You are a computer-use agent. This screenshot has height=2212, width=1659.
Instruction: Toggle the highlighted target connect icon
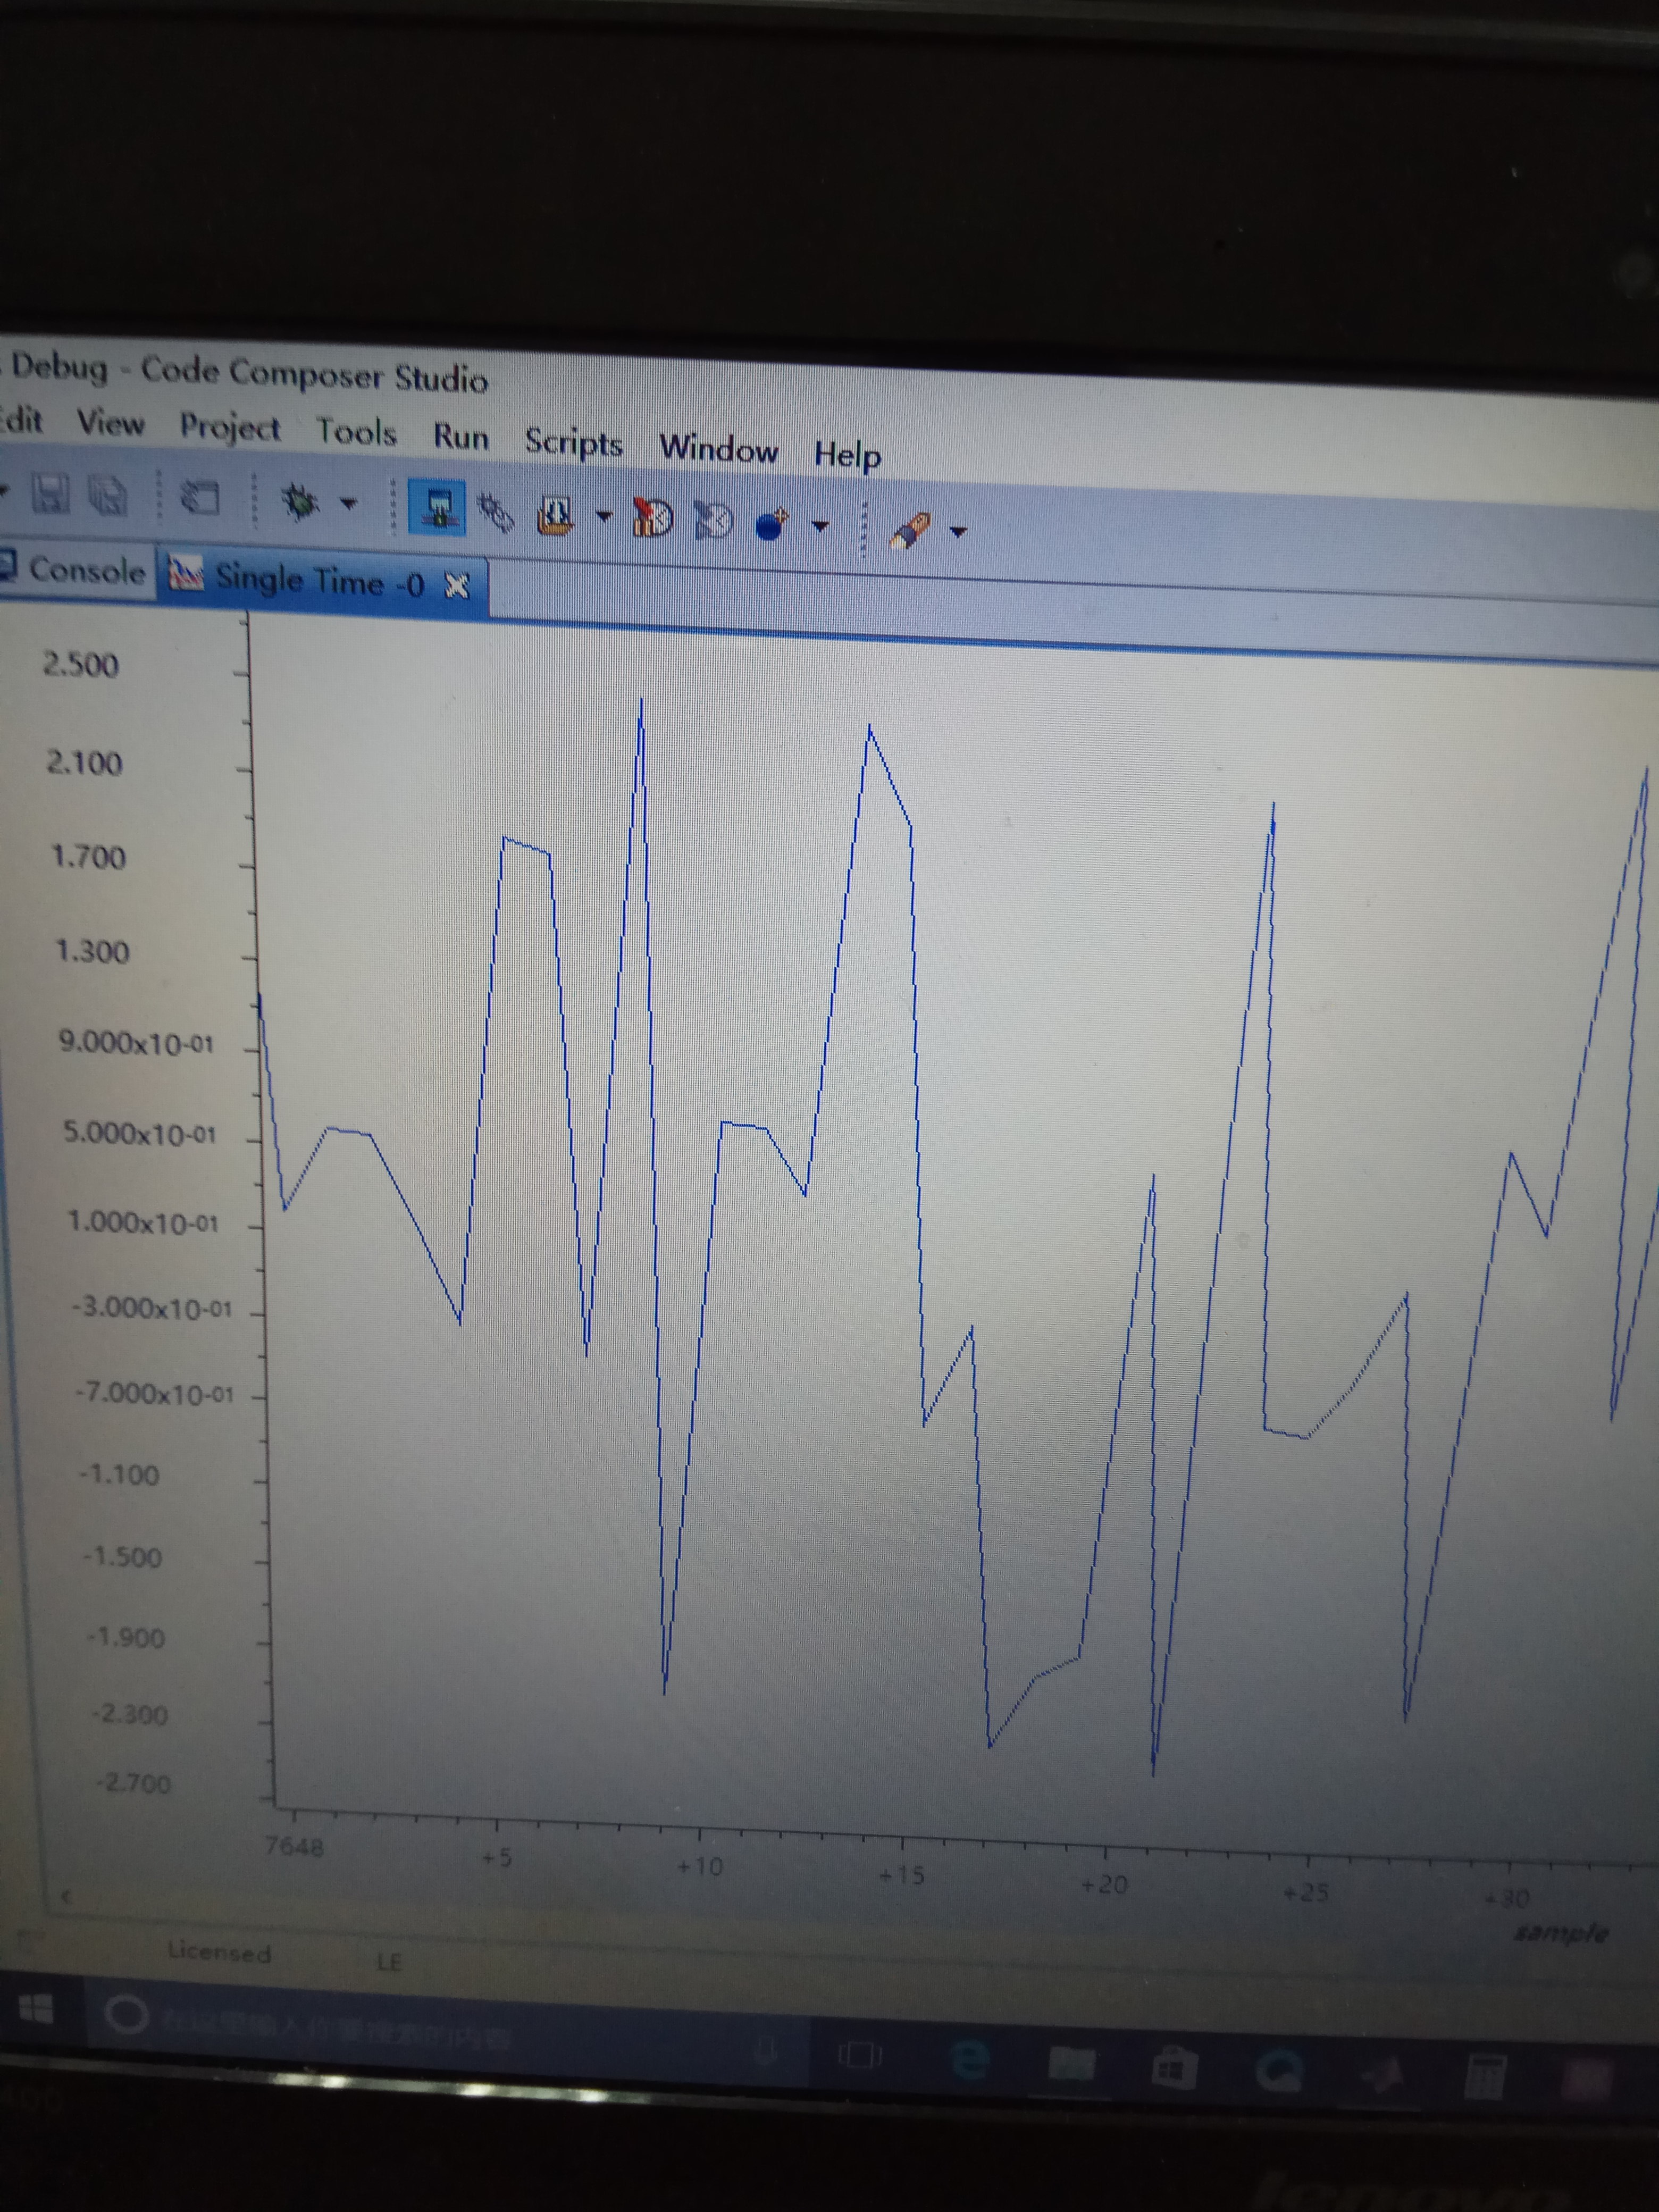pyautogui.click(x=438, y=508)
